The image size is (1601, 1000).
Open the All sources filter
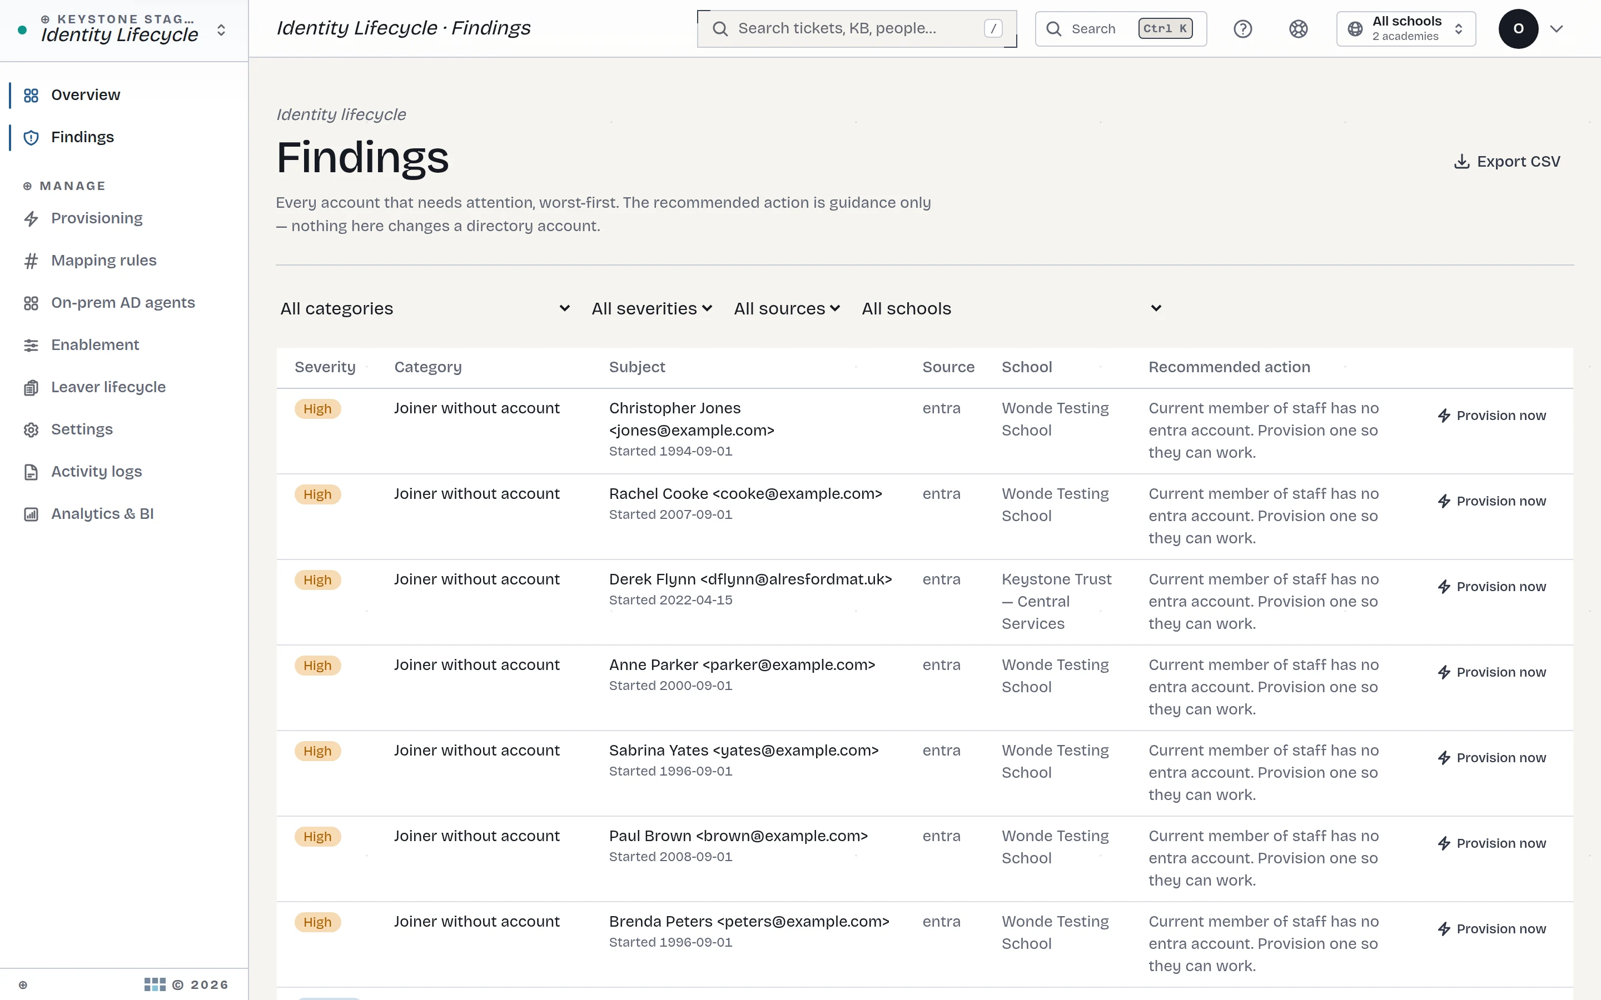pos(787,309)
